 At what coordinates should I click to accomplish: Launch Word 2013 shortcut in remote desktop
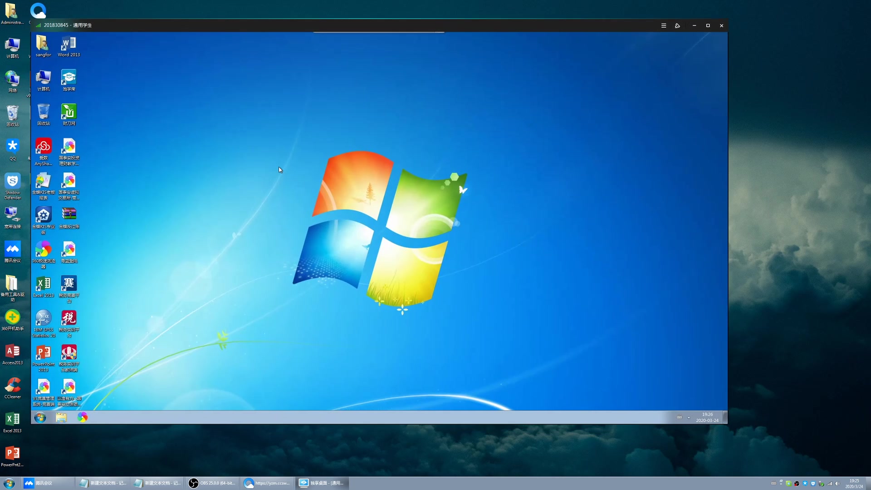[x=69, y=46]
